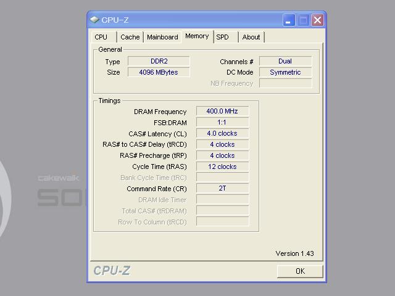The width and height of the screenshot is (395, 296).
Task: Click the empty Row To Column field
Action: 222,221
